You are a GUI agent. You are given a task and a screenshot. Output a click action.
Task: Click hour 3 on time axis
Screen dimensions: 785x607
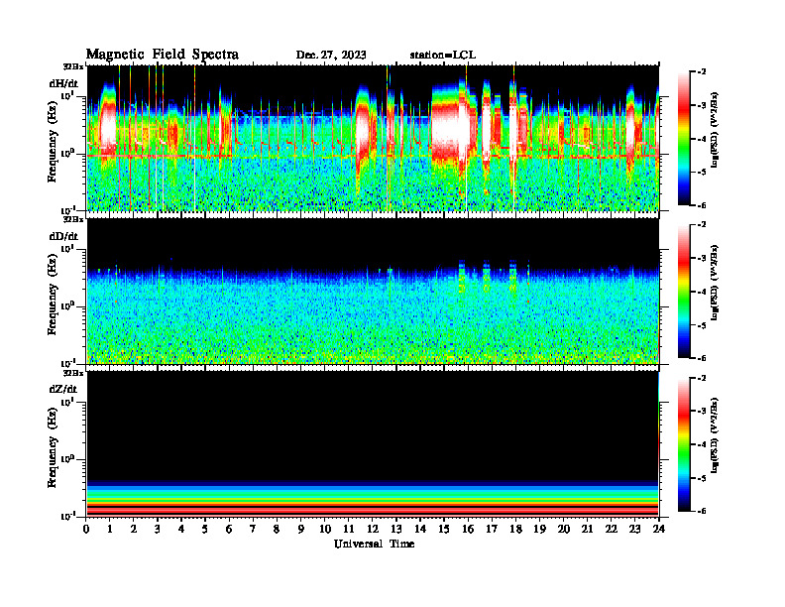point(158,529)
